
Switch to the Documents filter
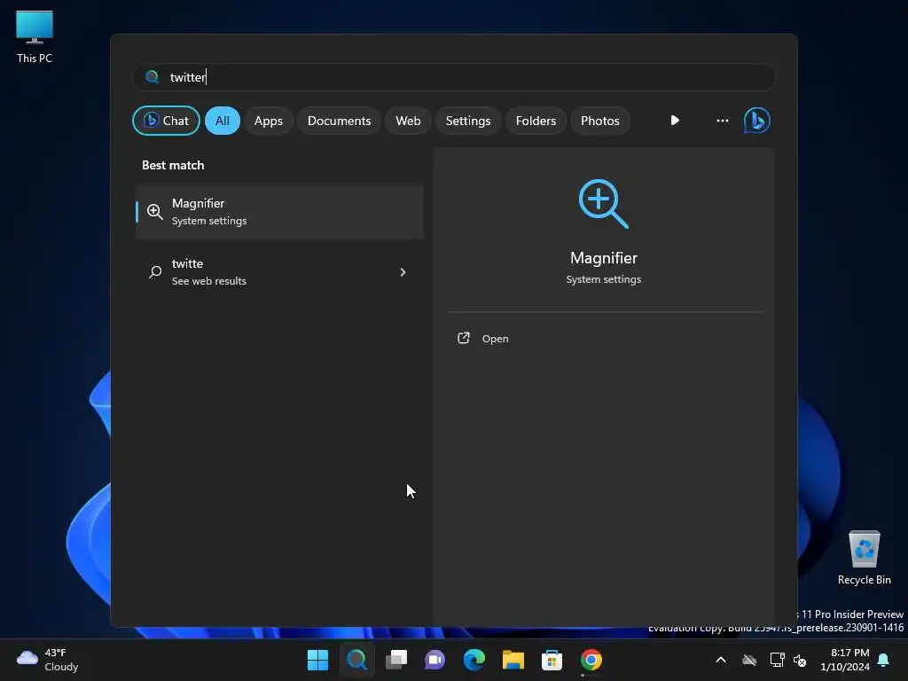click(x=339, y=121)
